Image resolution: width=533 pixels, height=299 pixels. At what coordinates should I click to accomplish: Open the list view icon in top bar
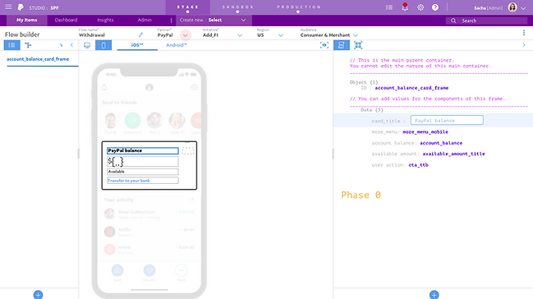(389, 7)
